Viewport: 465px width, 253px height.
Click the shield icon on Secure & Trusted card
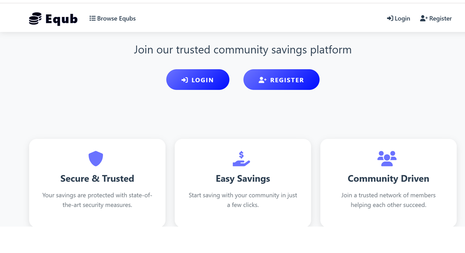click(x=96, y=158)
